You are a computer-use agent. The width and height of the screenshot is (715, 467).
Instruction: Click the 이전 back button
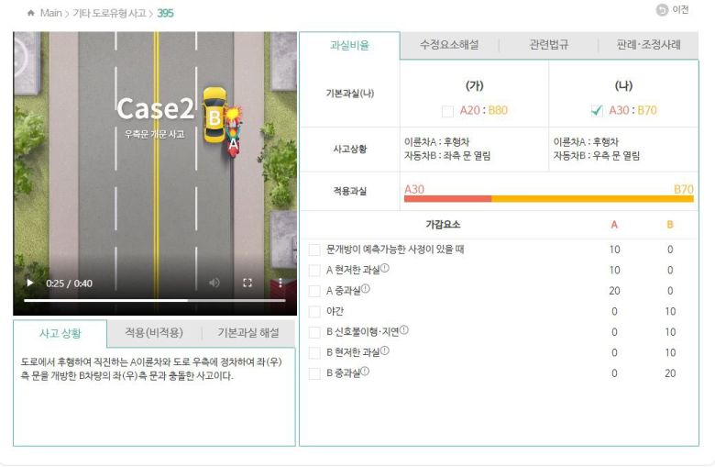coord(672,9)
